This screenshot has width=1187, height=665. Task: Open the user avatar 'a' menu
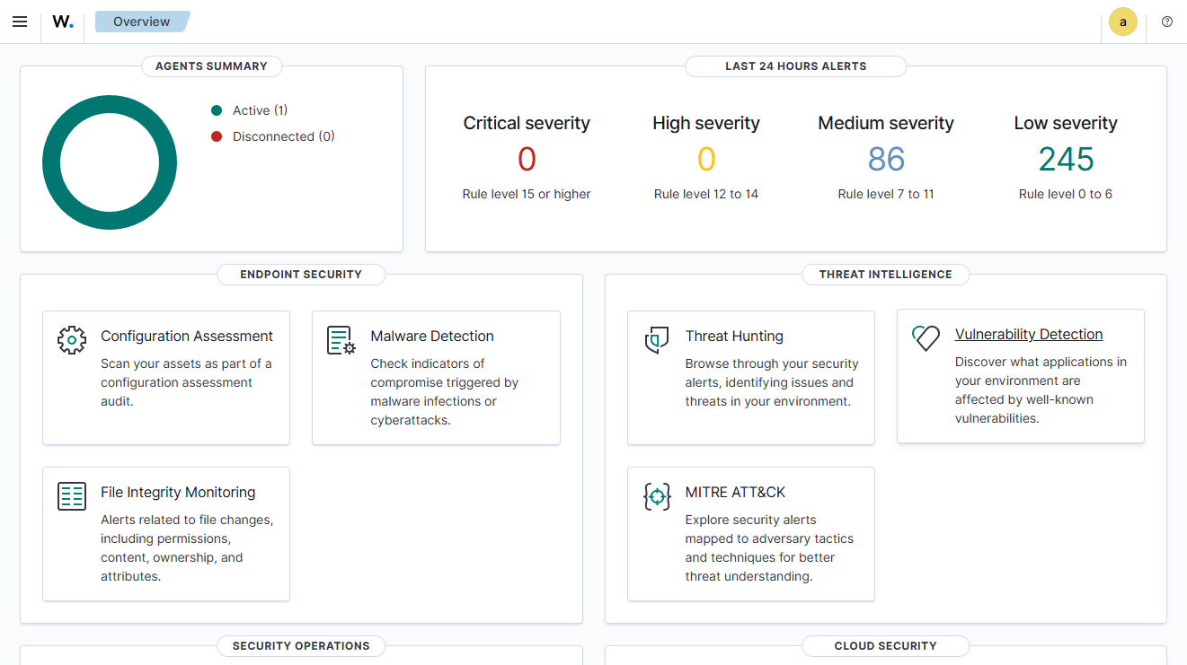click(1123, 22)
